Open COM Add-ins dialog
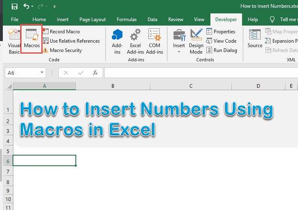 [154, 41]
